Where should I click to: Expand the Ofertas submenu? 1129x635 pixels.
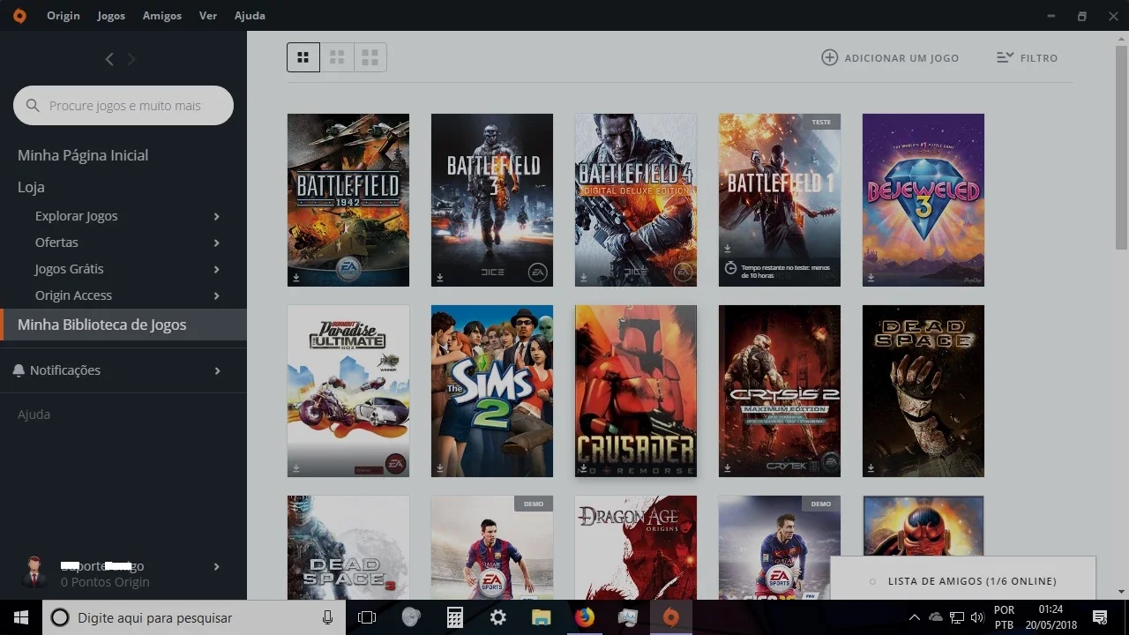click(x=216, y=243)
